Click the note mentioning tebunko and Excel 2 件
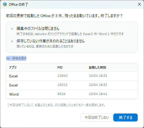This screenshot has width=144, height=128. [70, 34]
